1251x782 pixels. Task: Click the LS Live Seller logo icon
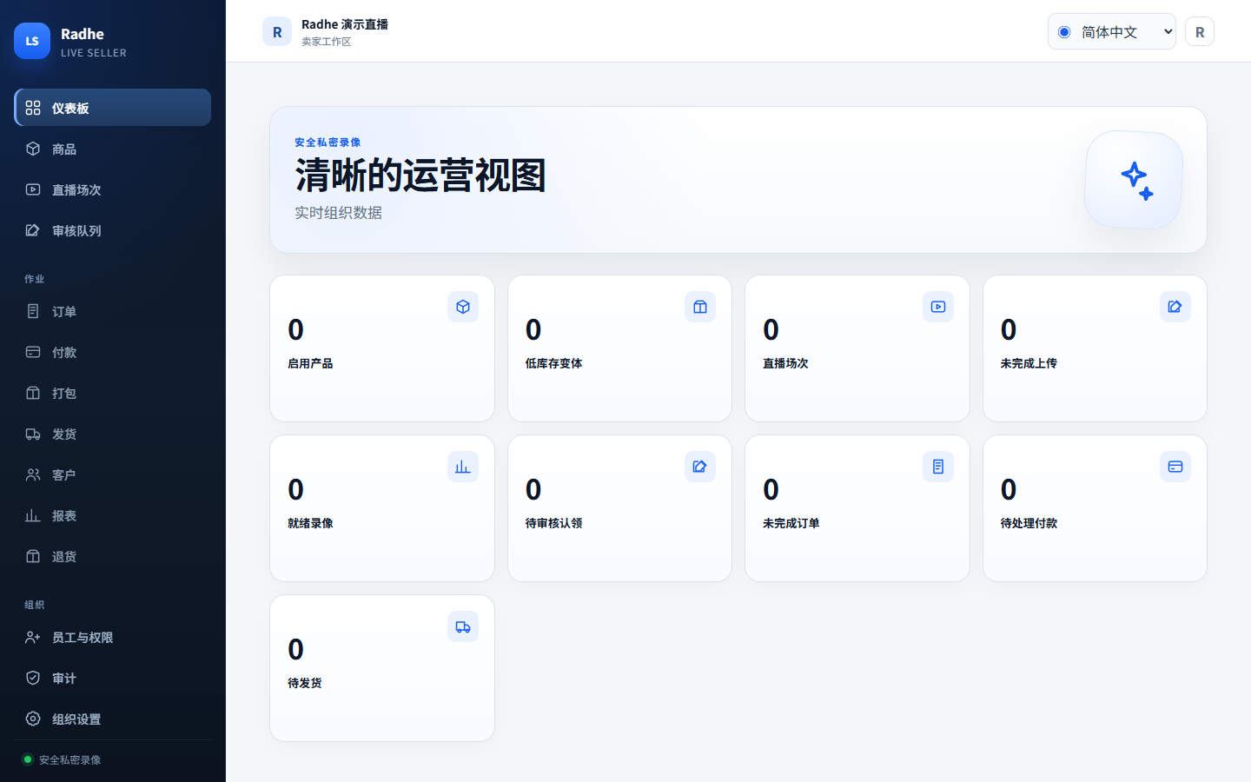32,41
